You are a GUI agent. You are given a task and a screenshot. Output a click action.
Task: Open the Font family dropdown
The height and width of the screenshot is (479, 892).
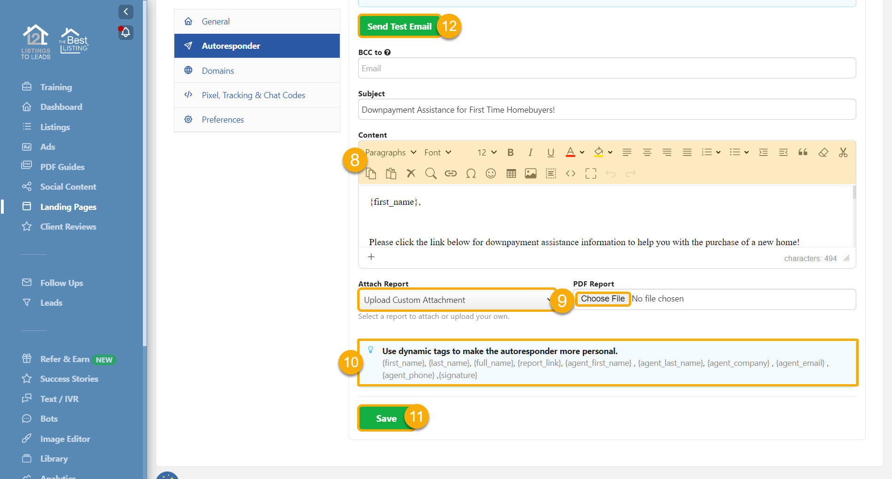[438, 153]
